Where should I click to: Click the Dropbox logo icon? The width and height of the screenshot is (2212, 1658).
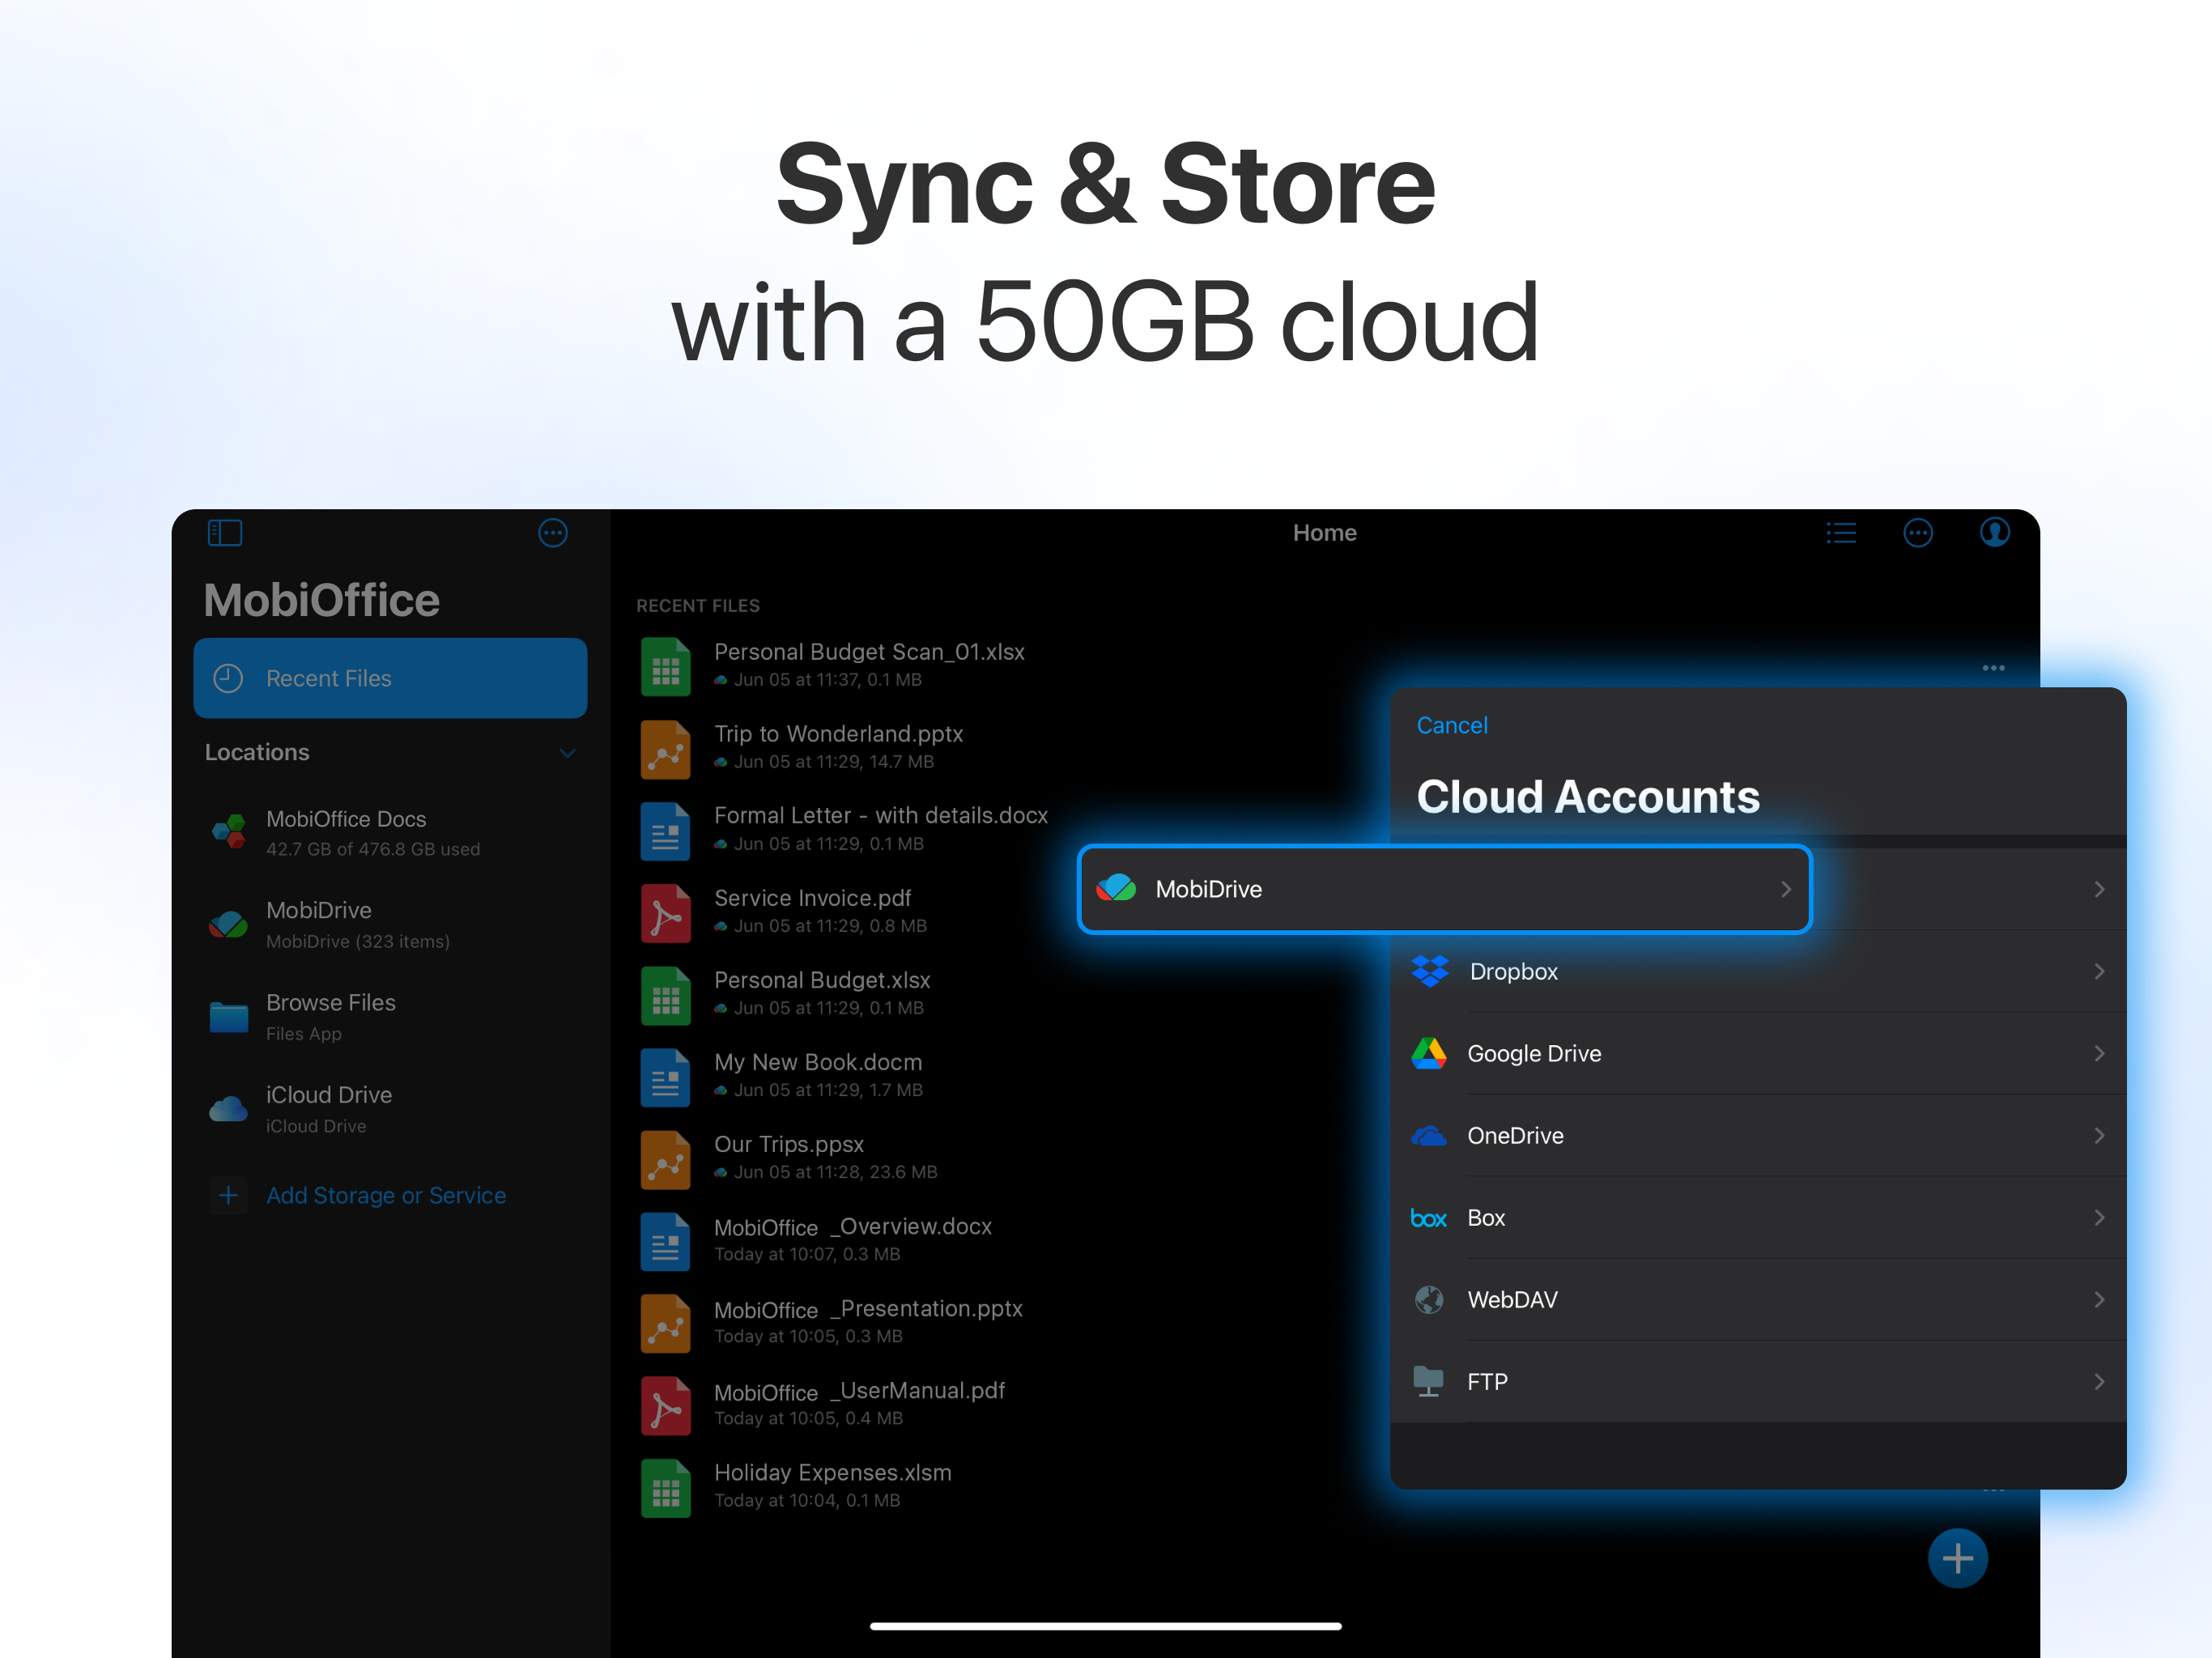coord(1430,971)
